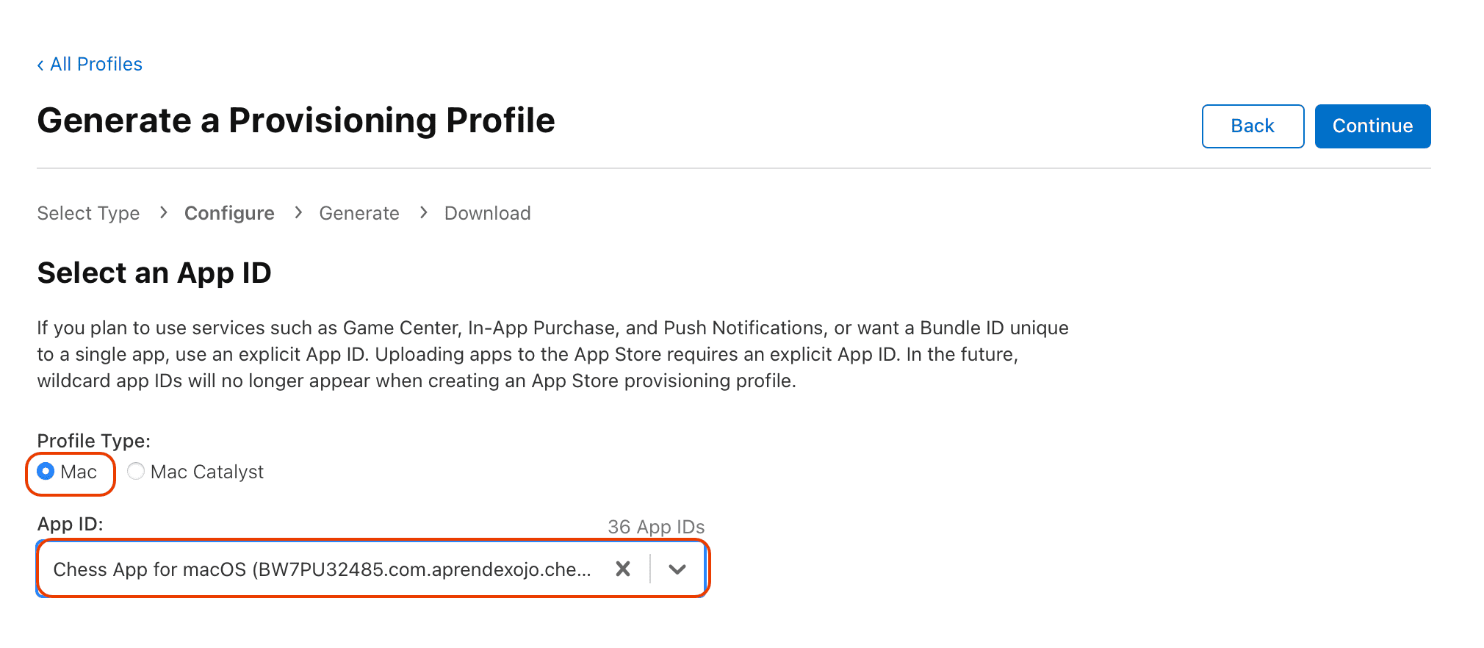Expand the App ID dropdown arrow
The image size is (1484, 648).
click(x=677, y=569)
